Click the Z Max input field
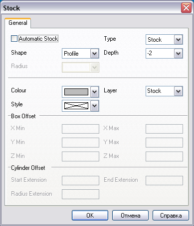 point(164,156)
